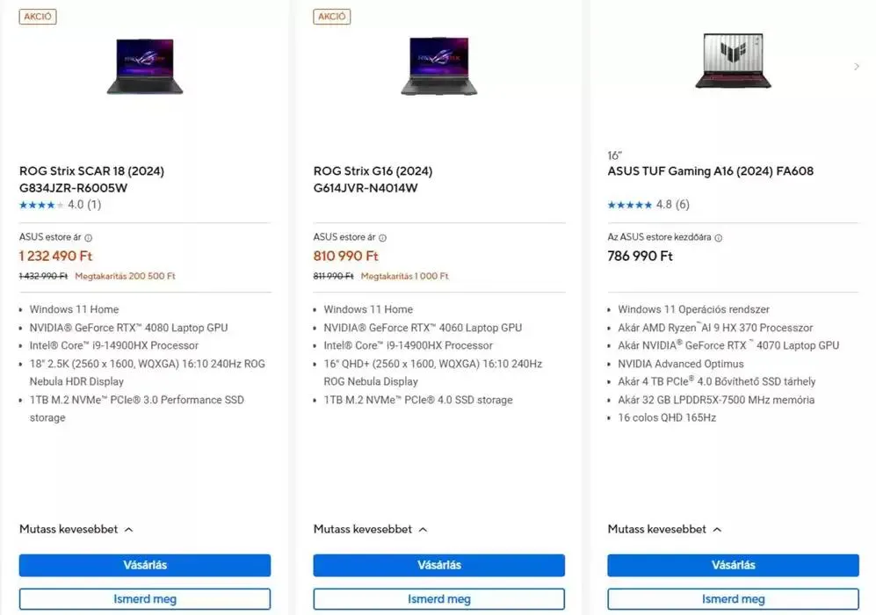
Task: Click AKCIÓ badge on ROG Strix G16
Action: point(332,17)
